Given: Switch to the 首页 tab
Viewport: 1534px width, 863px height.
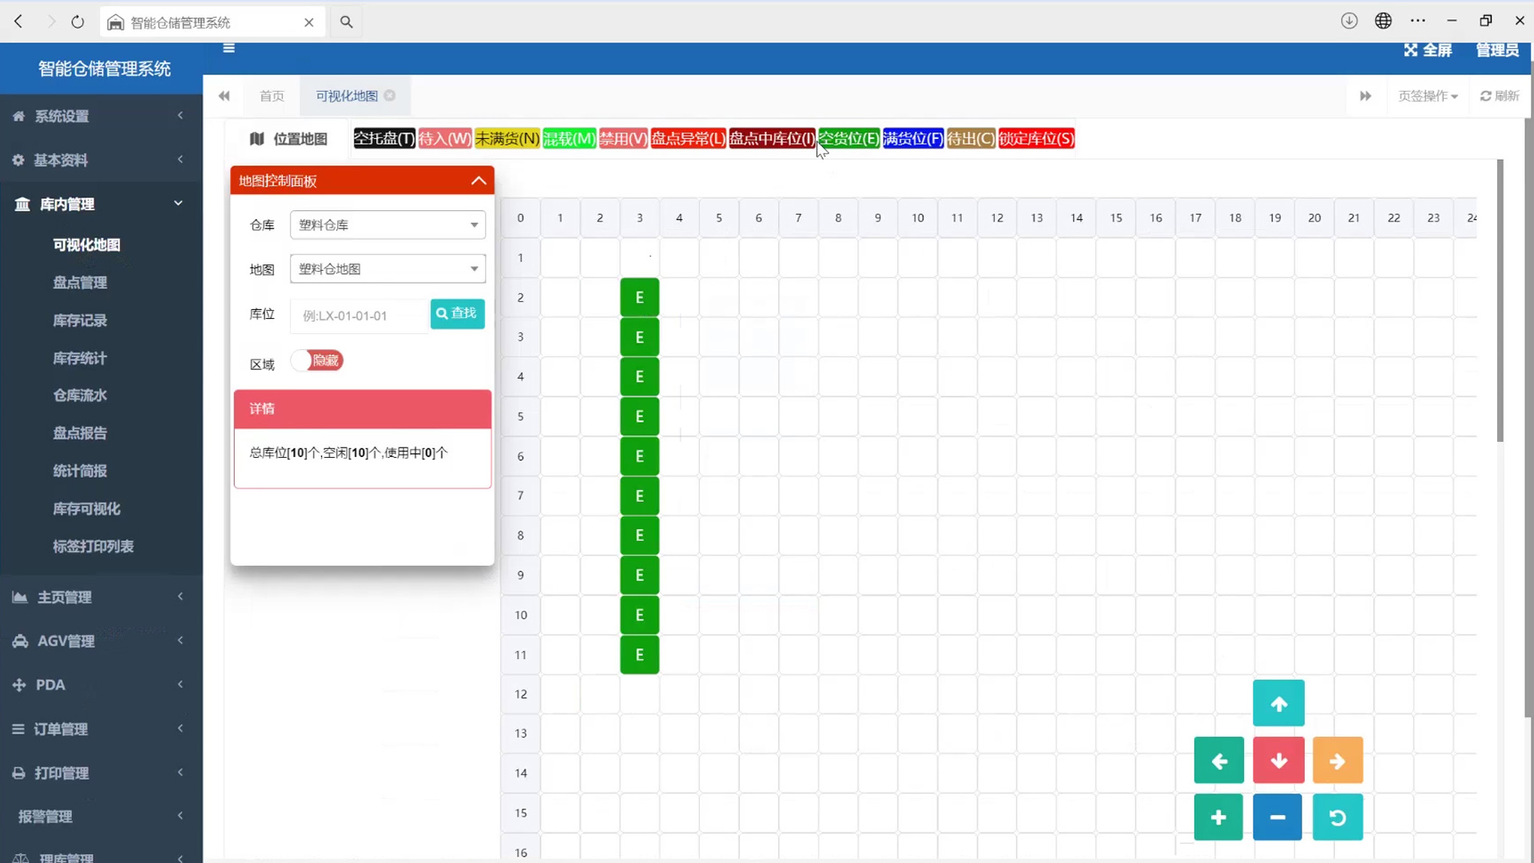Looking at the screenshot, I should click(x=272, y=96).
